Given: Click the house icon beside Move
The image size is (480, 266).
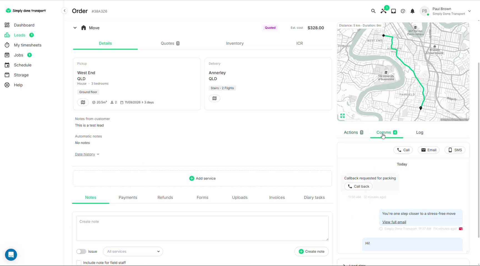Looking at the screenshot, I should coord(84,28).
